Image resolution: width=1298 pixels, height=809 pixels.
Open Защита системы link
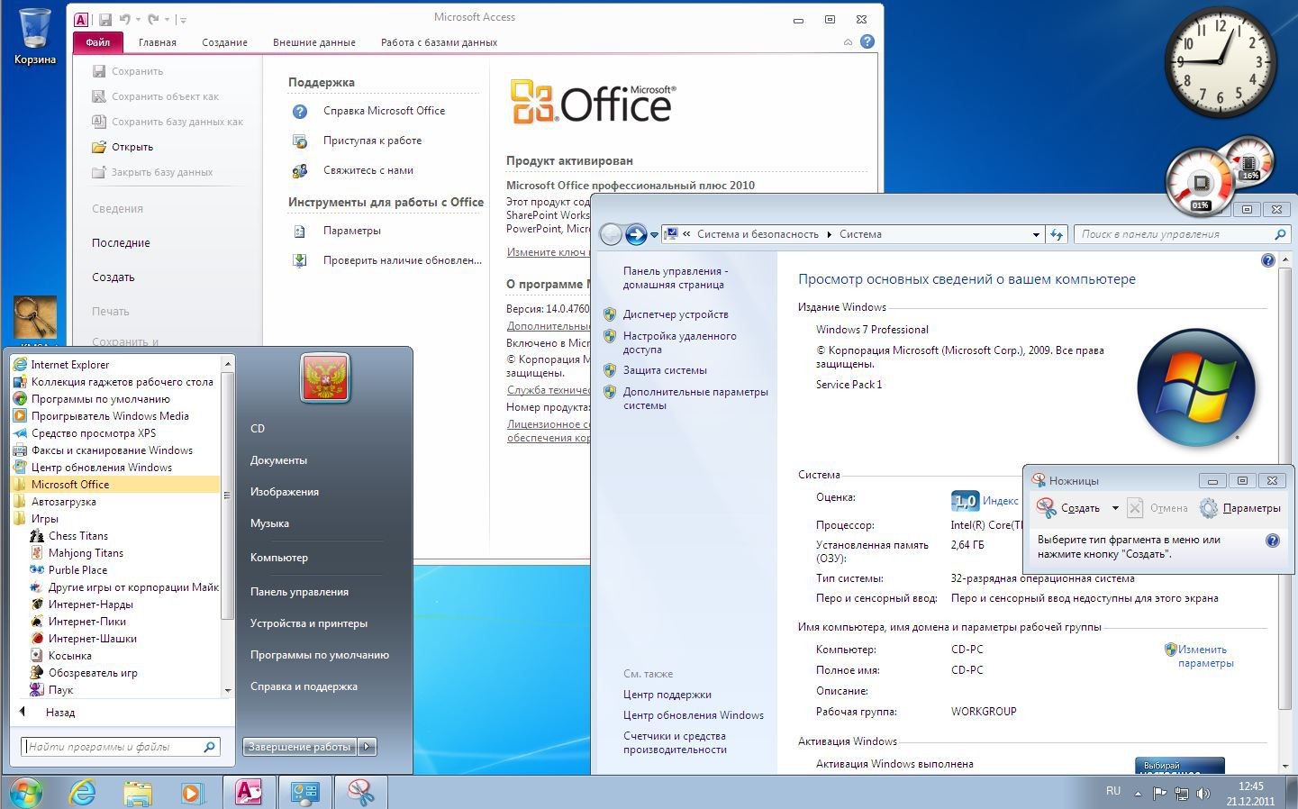point(665,370)
